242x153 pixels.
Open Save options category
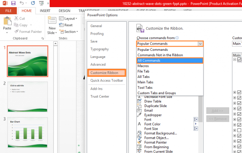click(94, 41)
